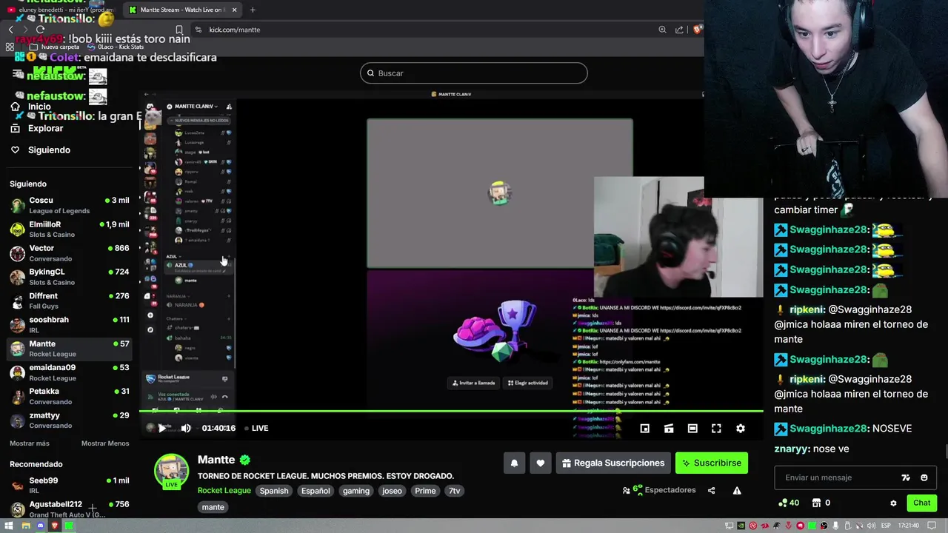Open mini player picture-in-picture icon
The image size is (948, 533).
click(645, 428)
